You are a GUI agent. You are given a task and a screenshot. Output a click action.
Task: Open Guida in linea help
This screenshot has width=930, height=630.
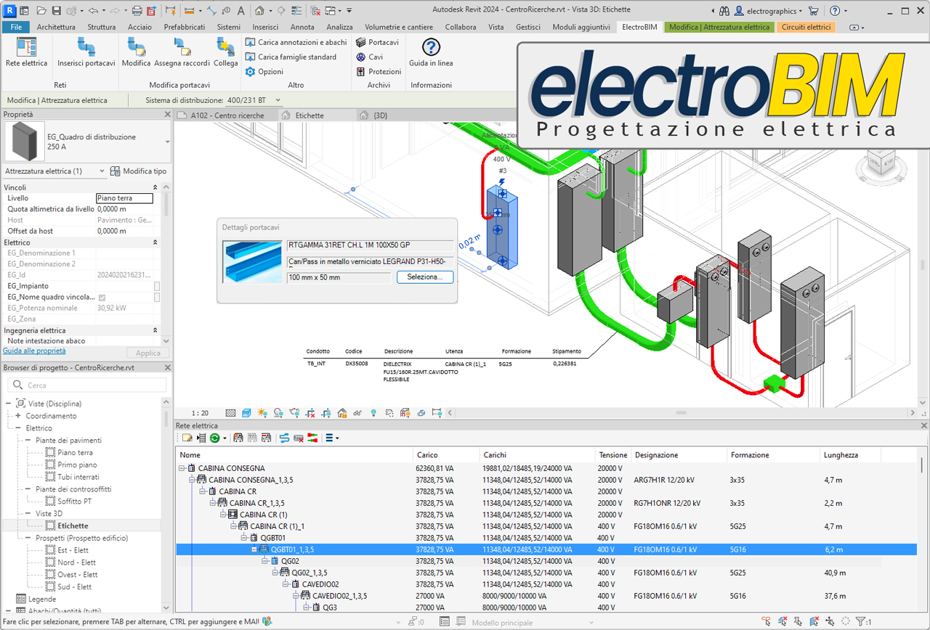click(x=431, y=53)
